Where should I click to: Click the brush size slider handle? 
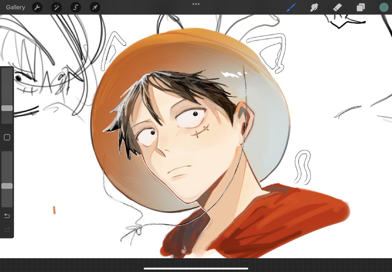7,108
